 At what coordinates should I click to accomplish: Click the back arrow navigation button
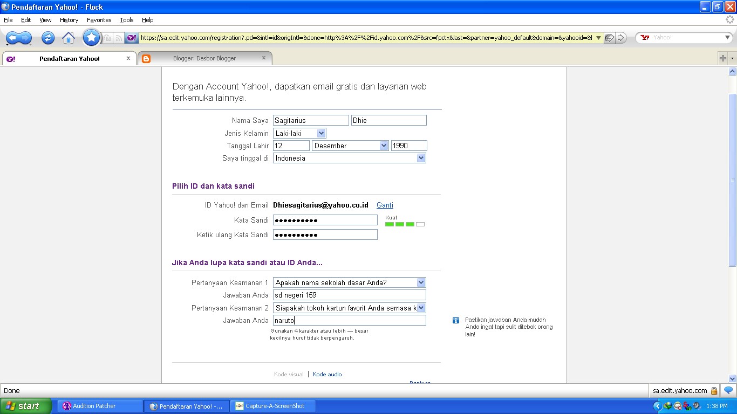click(x=12, y=38)
